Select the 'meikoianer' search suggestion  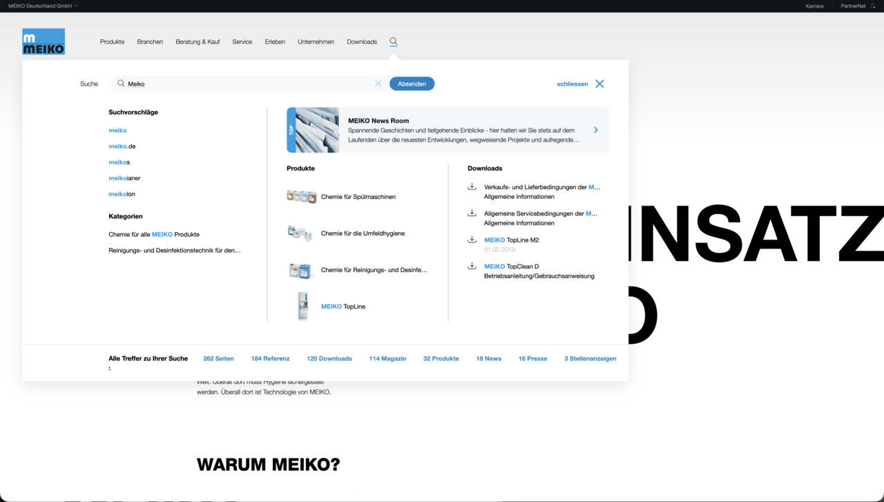click(x=124, y=178)
